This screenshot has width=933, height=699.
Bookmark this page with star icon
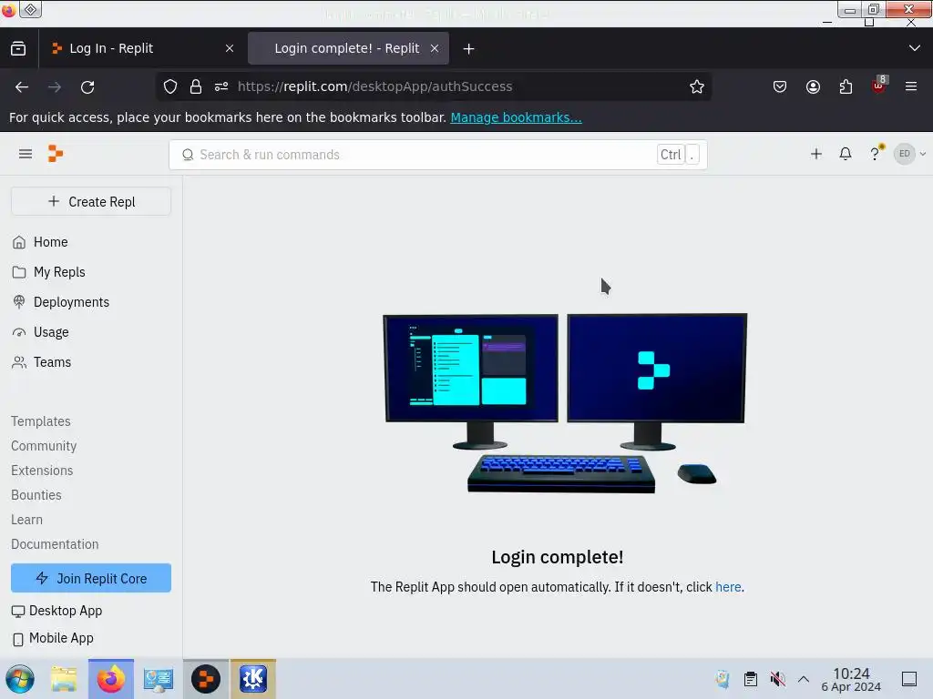[697, 86]
